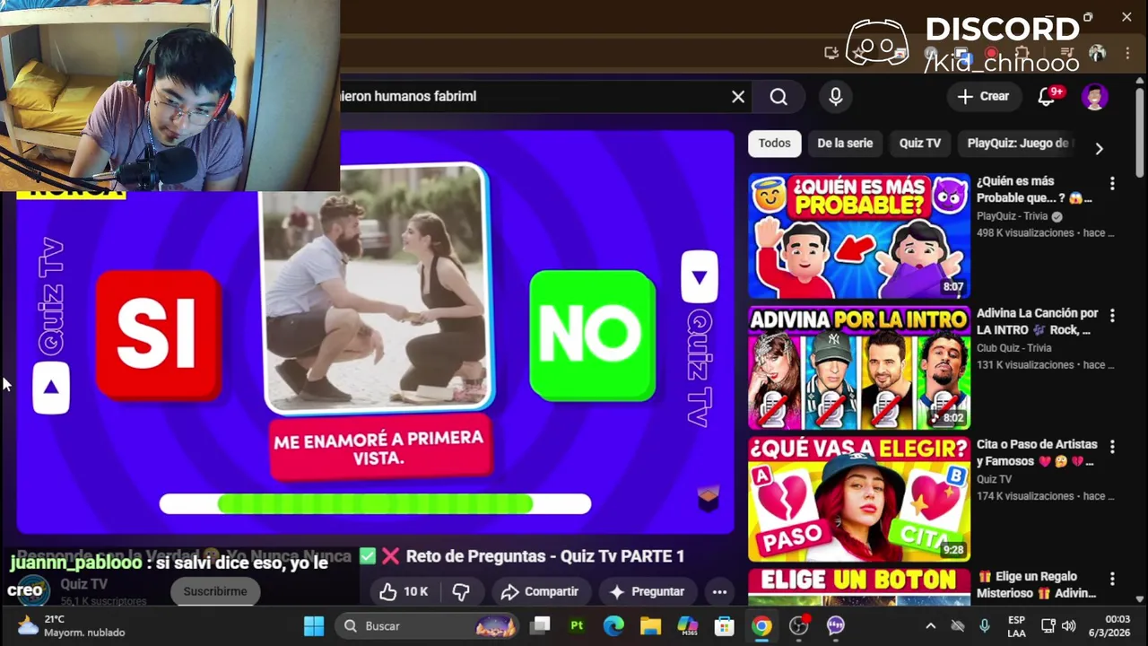Open ESP LAA language selector
The height and width of the screenshot is (646, 1148).
1016,625
